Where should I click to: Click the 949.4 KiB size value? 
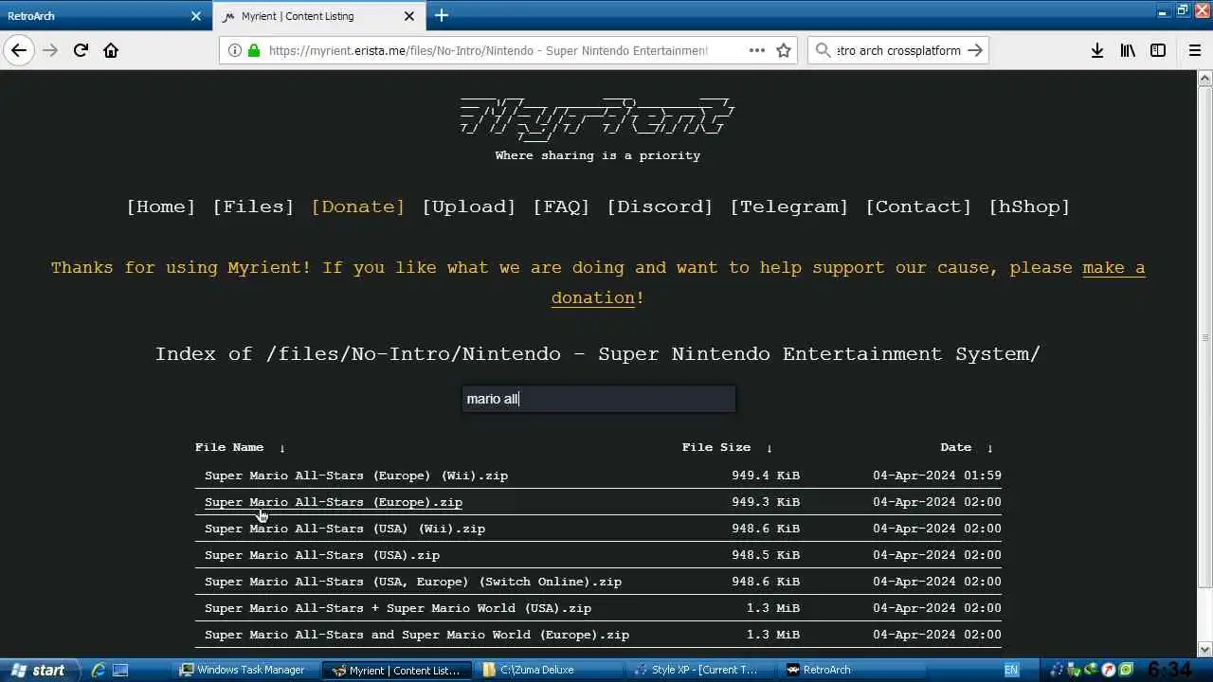766,476
